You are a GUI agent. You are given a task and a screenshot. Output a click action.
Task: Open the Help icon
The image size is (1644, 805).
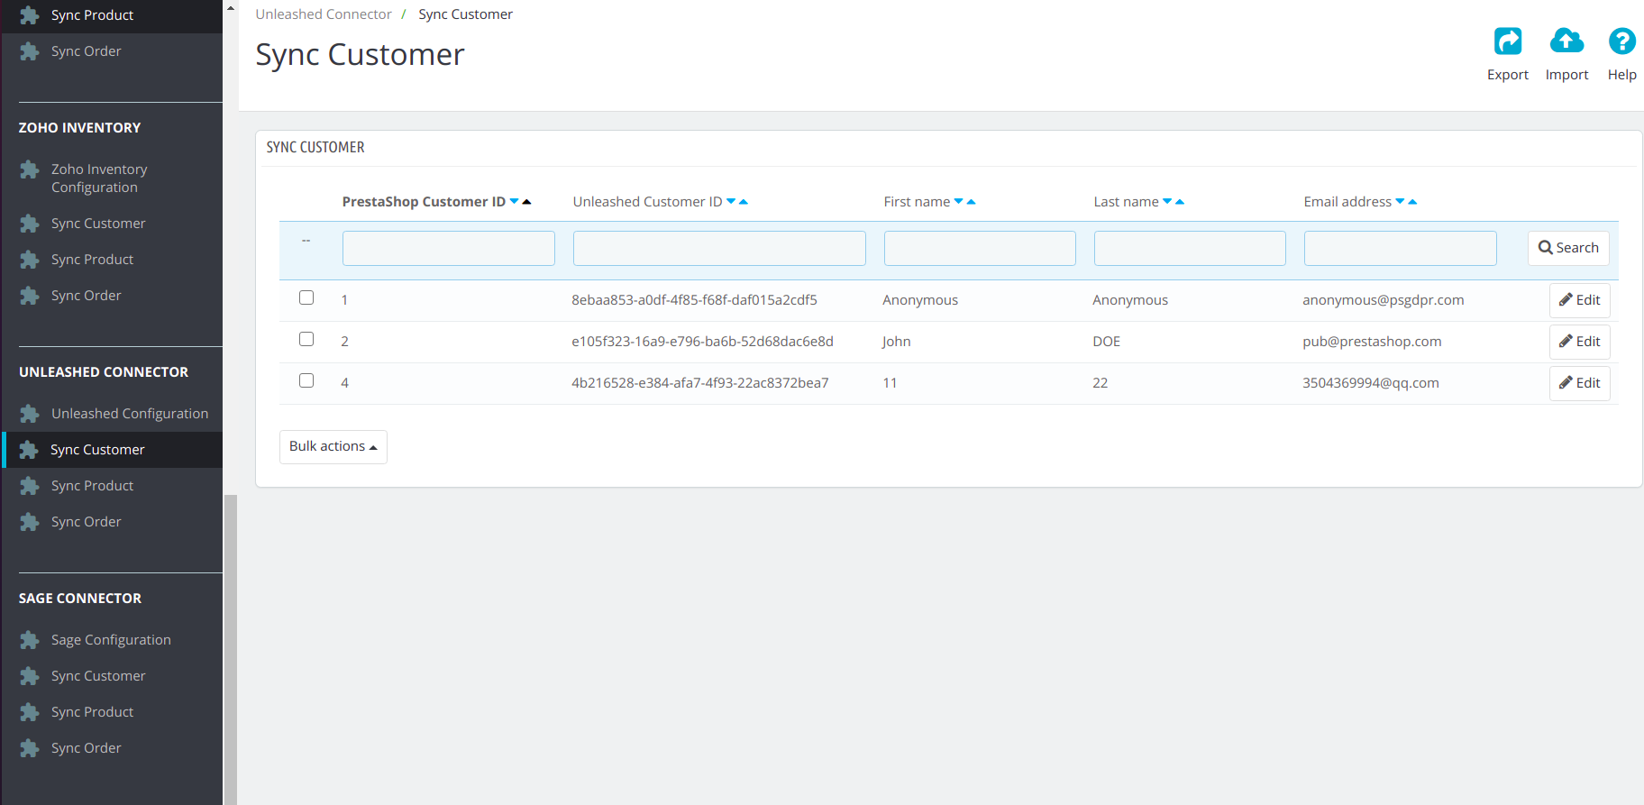coord(1621,41)
